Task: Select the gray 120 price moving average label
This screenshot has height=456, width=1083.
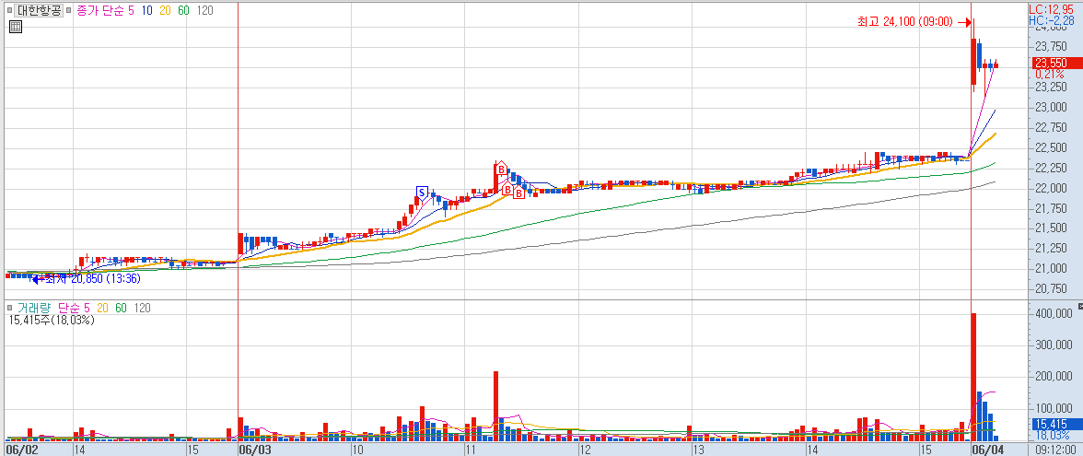Action: tap(205, 10)
